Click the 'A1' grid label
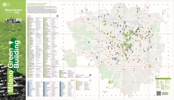 (x=63, y=5)
